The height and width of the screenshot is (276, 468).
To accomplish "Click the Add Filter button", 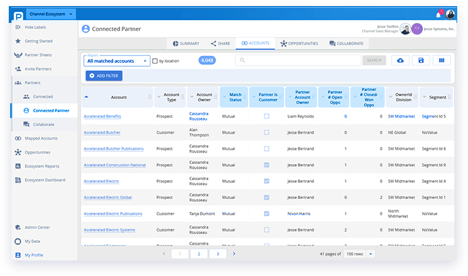I will pos(104,76).
